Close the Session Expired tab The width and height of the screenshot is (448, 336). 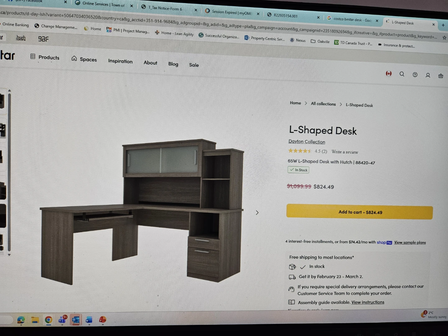coord(258,14)
